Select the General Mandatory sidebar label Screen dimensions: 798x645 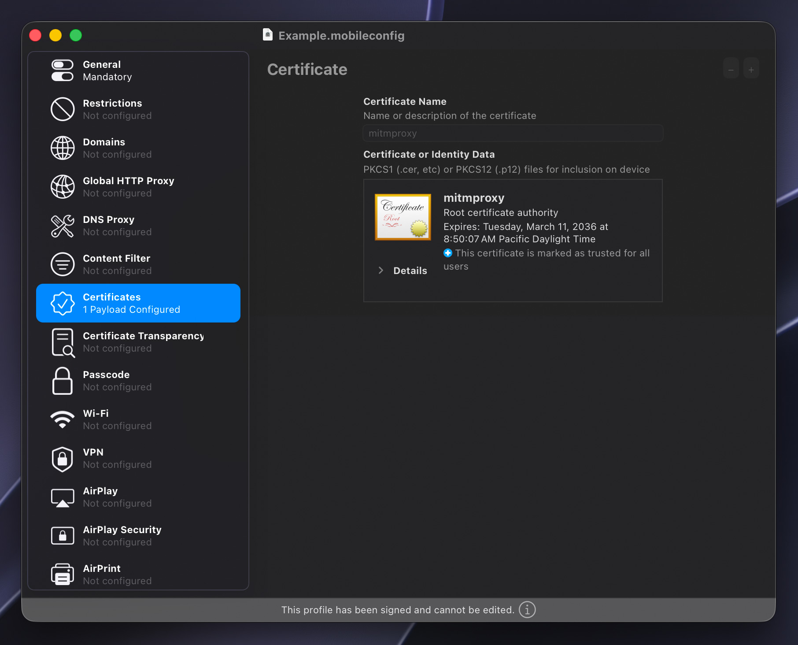point(107,70)
